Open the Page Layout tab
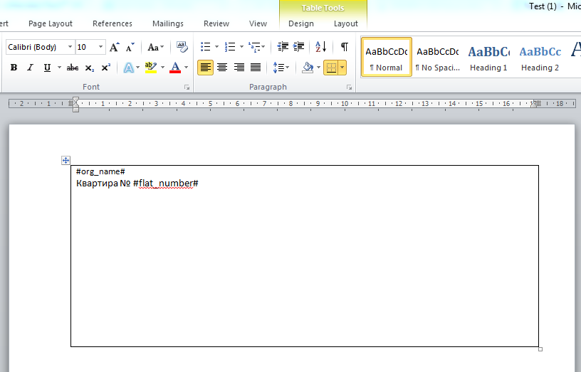 pyautogui.click(x=51, y=23)
